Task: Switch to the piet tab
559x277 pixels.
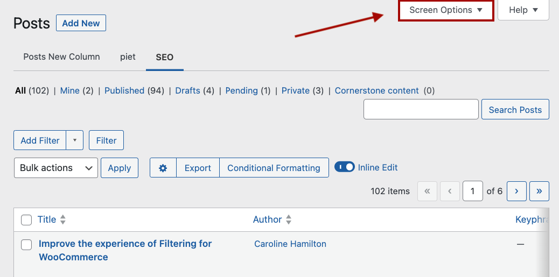Action: click(128, 56)
